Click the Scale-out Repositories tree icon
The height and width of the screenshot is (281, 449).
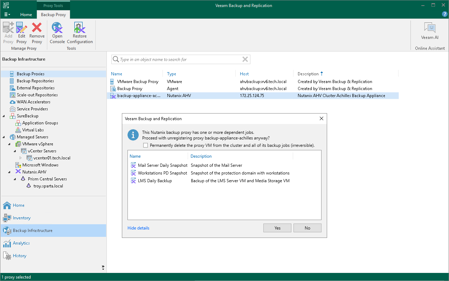(x=12, y=95)
